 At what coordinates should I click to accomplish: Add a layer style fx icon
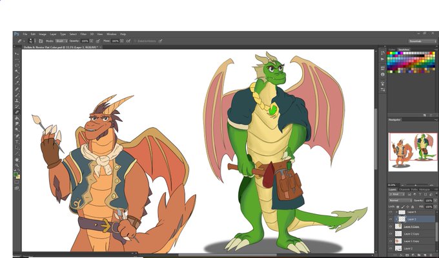click(x=401, y=255)
